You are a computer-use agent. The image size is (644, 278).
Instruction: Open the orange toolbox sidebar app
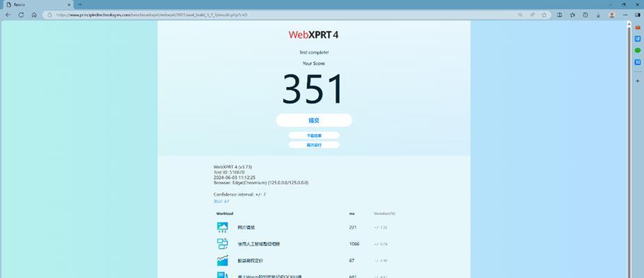pyautogui.click(x=638, y=27)
